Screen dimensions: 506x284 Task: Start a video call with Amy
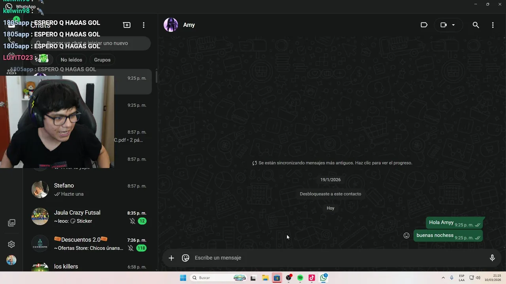(x=444, y=25)
